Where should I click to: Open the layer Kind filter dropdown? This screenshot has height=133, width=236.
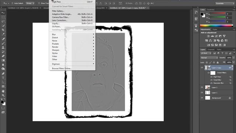[x=206, y=53]
